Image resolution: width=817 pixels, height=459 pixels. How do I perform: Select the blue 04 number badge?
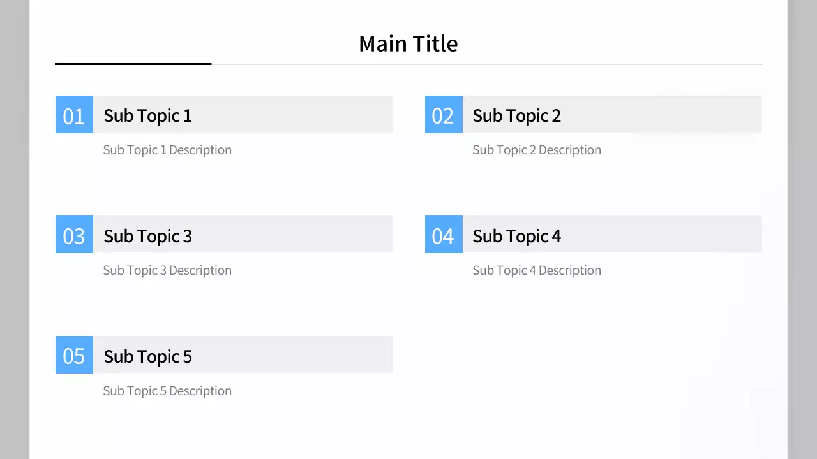[444, 235]
